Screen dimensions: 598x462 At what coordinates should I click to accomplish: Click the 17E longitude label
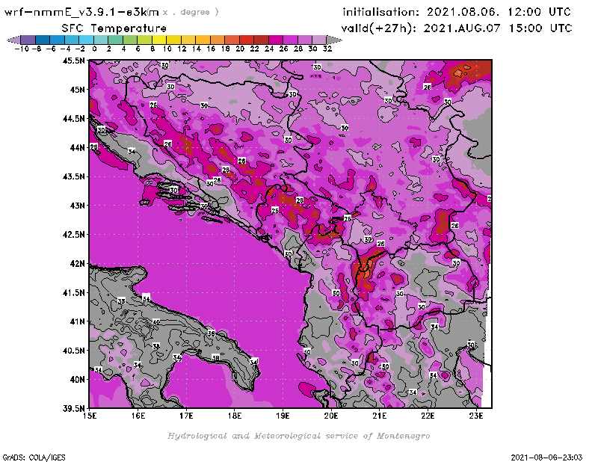pyautogui.click(x=186, y=416)
